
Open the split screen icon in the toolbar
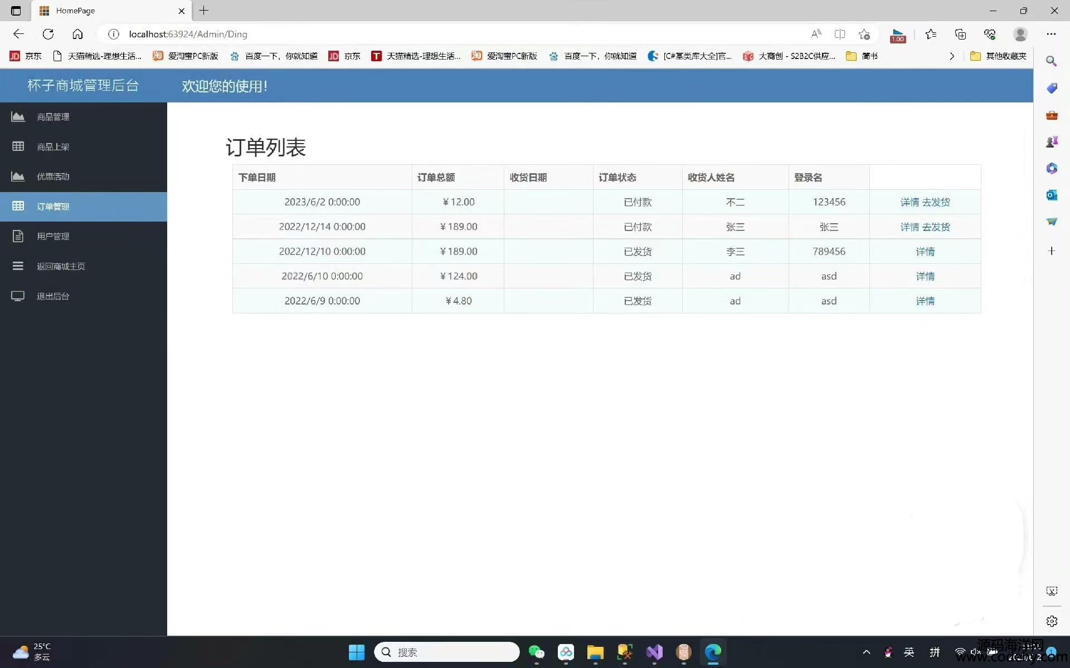(840, 34)
